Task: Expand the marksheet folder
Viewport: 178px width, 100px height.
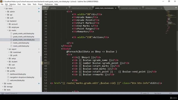Action: (x=9, y=52)
